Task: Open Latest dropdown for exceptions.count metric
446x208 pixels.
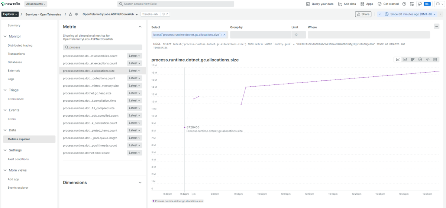Action: tap(134, 63)
